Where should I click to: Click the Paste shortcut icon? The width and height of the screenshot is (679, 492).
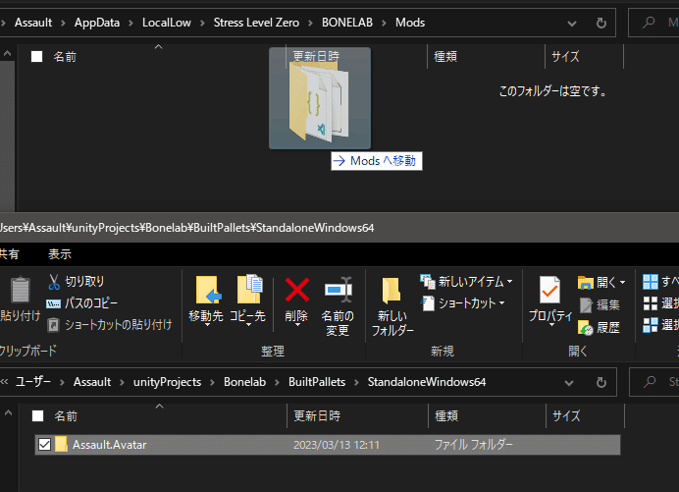click(53, 325)
